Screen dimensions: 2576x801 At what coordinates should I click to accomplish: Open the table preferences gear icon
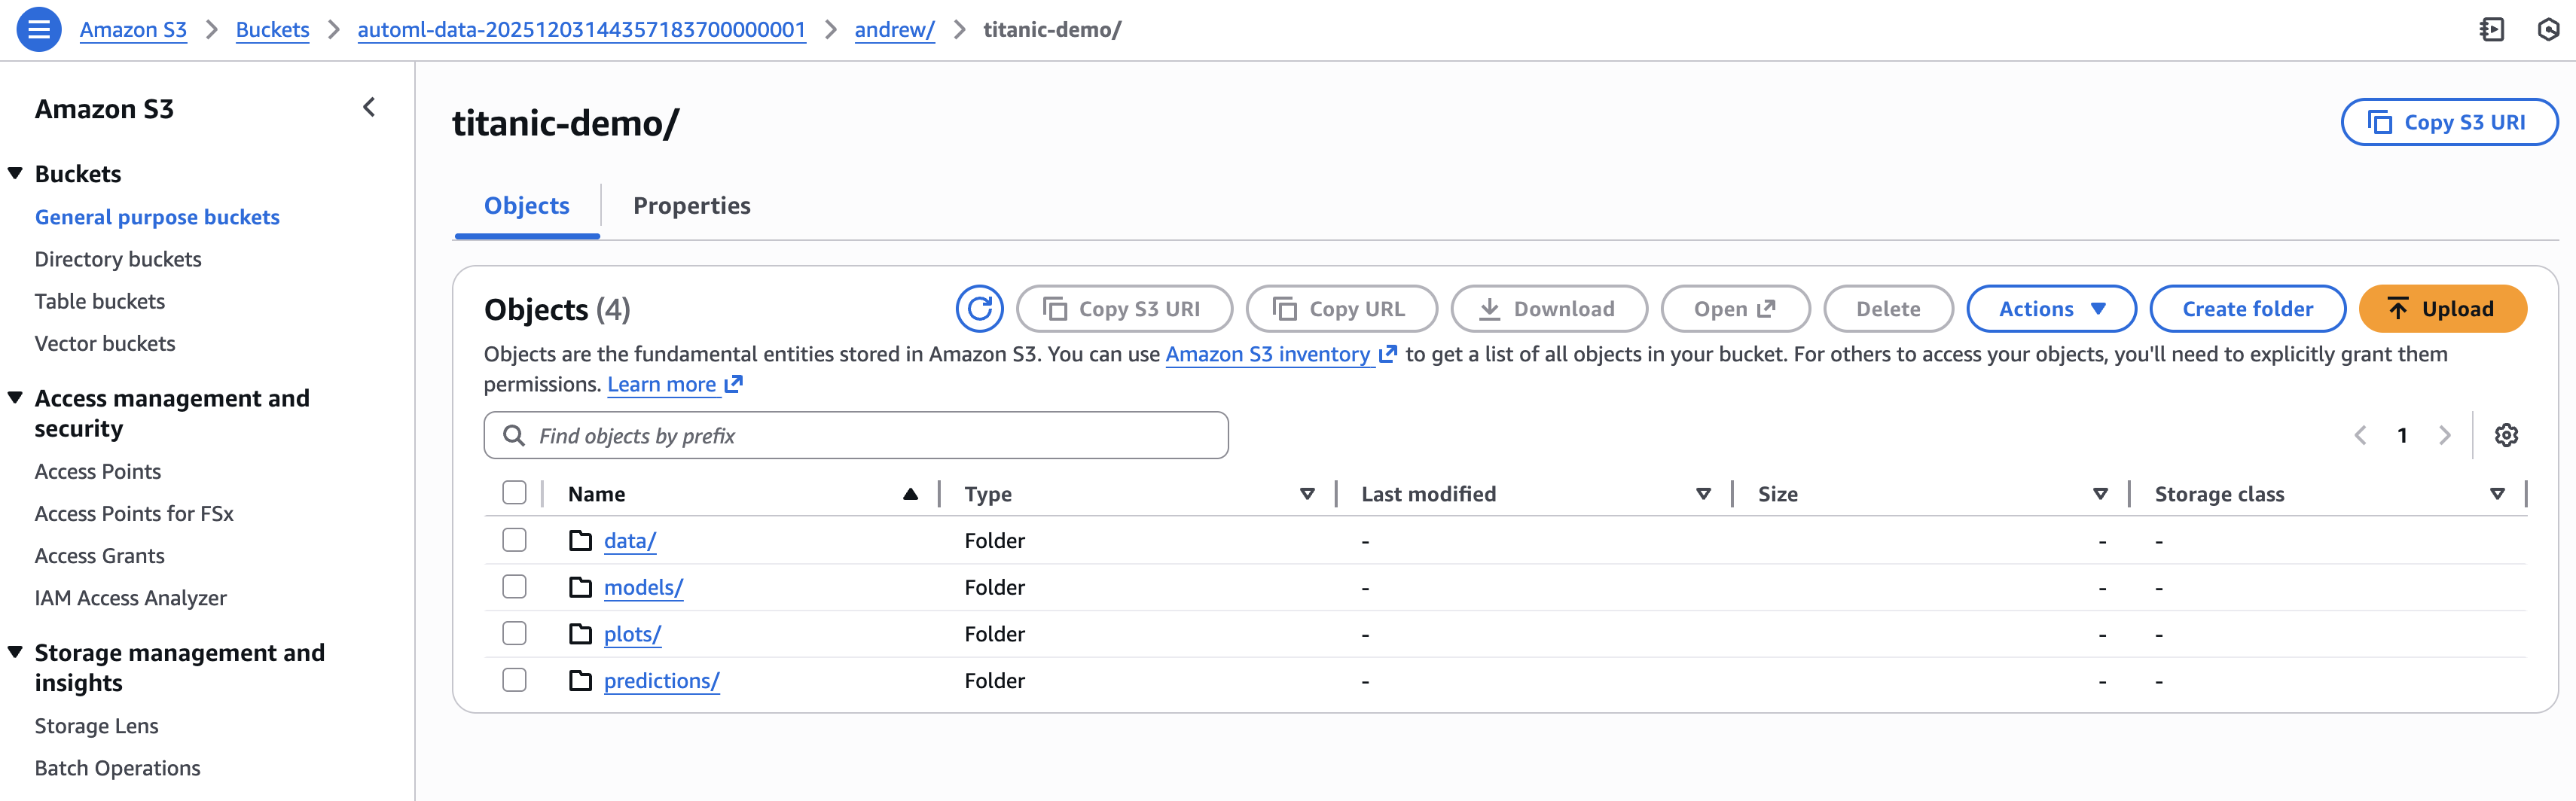coord(2505,435)
